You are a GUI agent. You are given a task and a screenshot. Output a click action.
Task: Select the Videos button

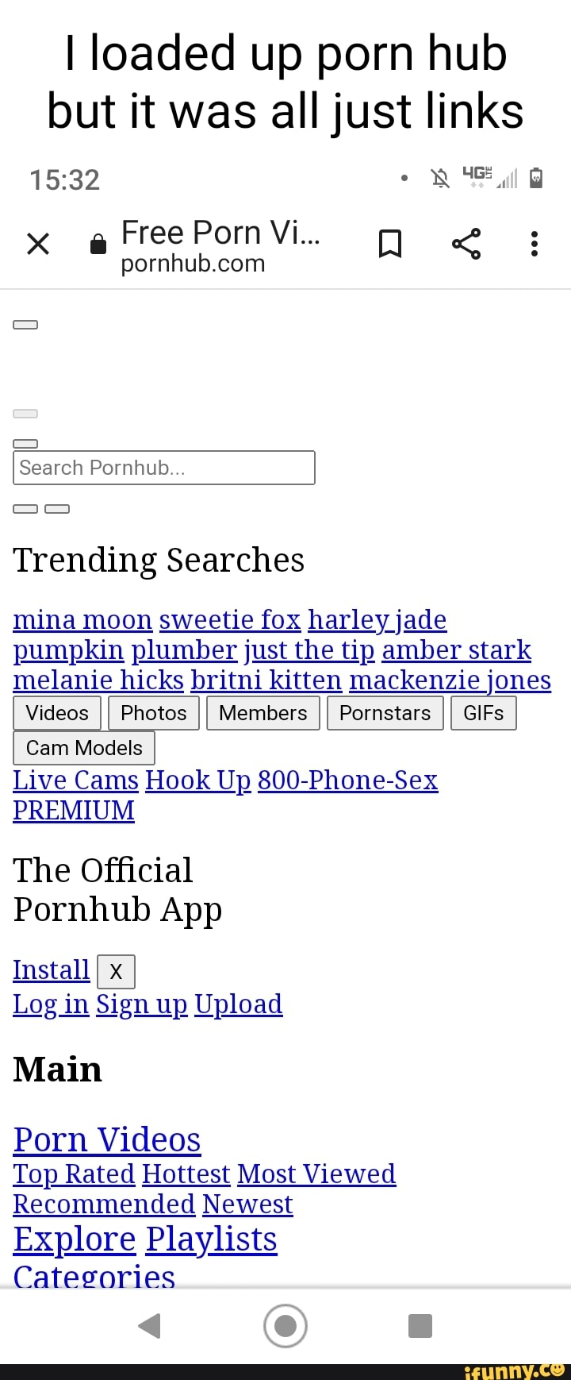coord(57,713)
